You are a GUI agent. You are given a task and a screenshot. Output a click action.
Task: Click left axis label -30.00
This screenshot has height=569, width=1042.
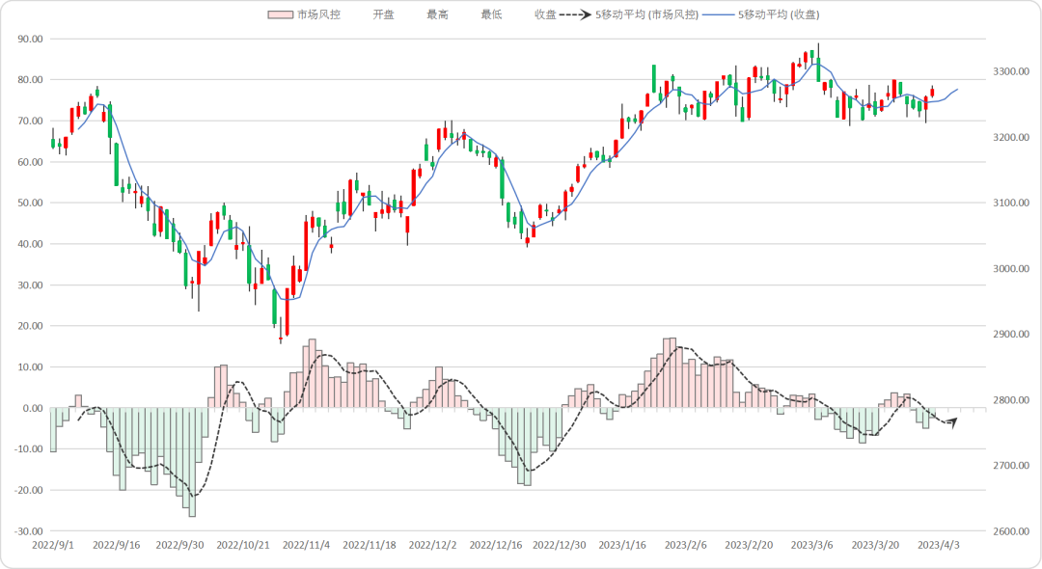pyautogui.click(x=29, y=531)
